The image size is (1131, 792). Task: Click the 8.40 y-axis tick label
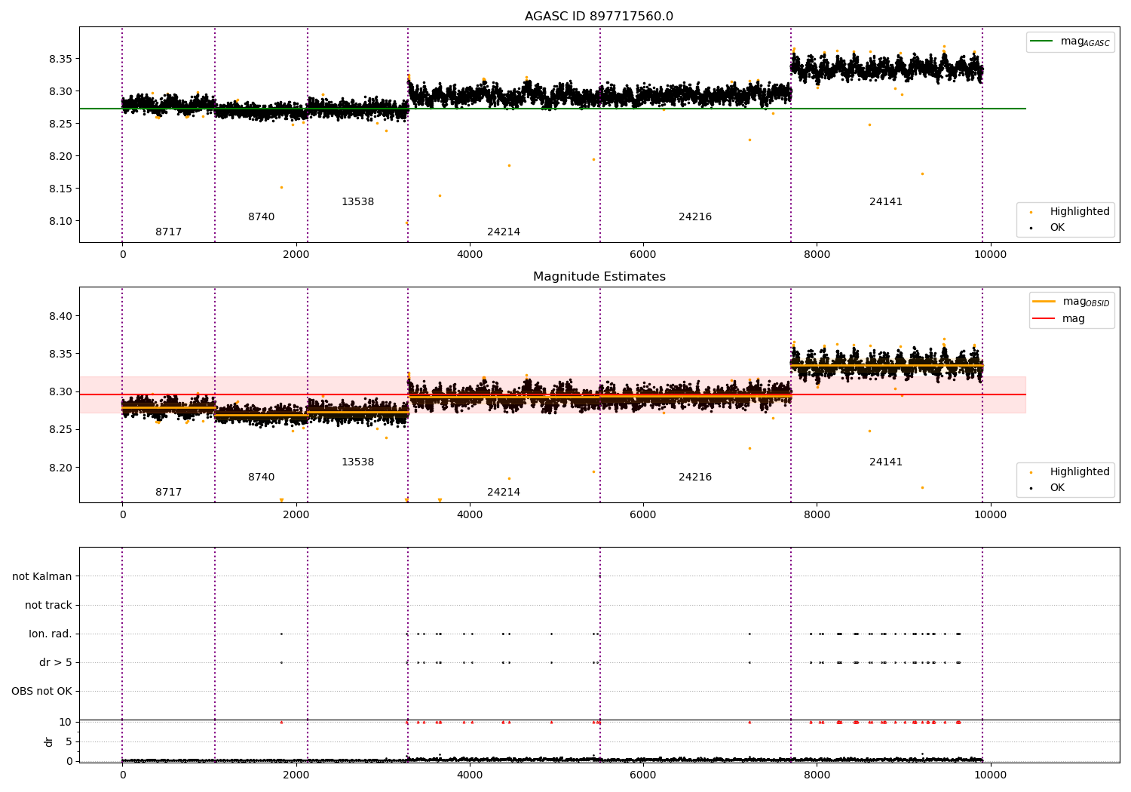coord(60,316)
